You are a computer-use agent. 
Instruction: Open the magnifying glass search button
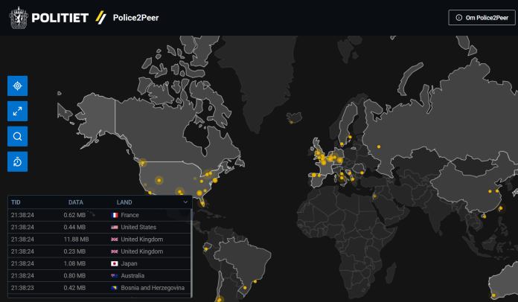pyautogui.click(x=17, y=136)
